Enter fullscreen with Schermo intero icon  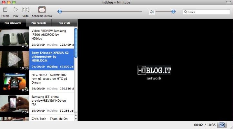coord(42,10)
